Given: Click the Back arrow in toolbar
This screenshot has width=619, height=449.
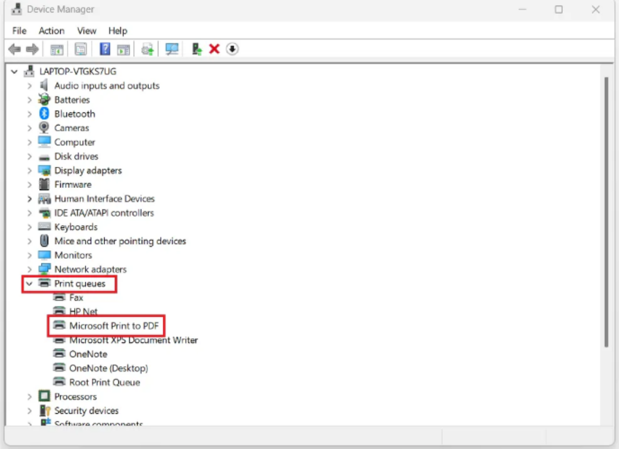Looking at the screenshot, I should [14, 49].
